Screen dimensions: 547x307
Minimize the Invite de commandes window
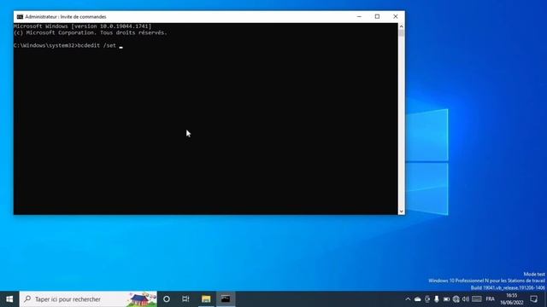coord(359,16)
